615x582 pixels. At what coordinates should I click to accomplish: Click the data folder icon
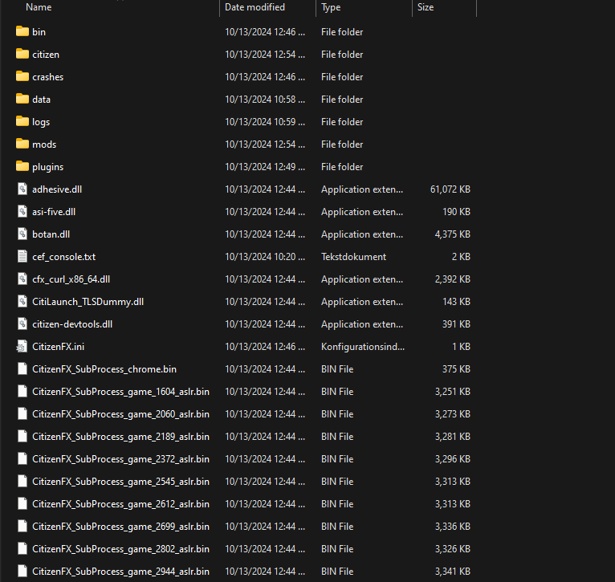pos(22,99)
